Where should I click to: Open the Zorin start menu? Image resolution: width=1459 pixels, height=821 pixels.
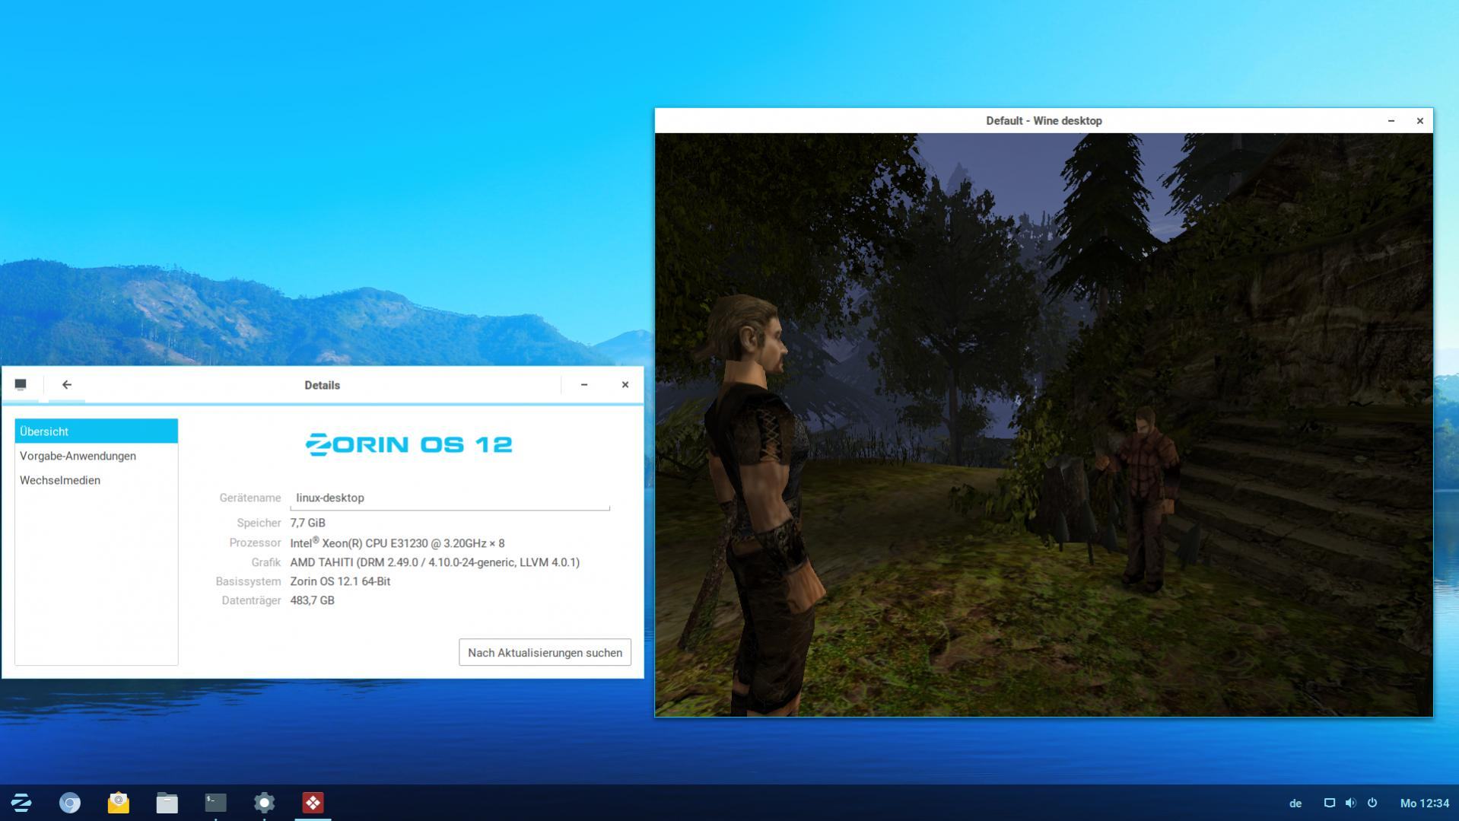pyautogui.click(x=21, y=803)
